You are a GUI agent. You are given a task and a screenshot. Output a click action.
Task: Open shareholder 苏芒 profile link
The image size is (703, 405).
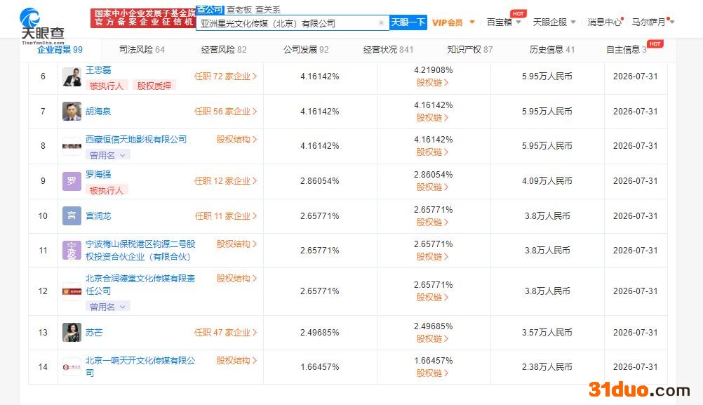tap(94, 333)
